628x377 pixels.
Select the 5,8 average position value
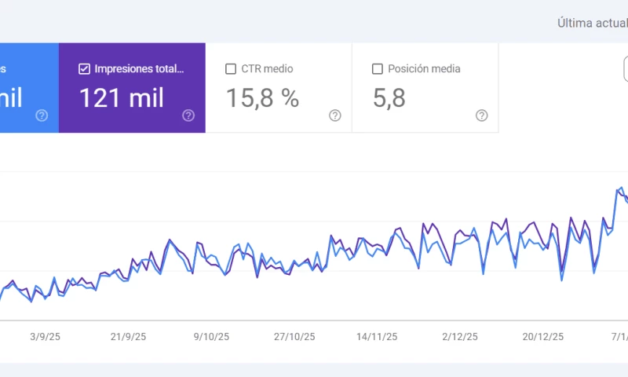pos(389,98)
